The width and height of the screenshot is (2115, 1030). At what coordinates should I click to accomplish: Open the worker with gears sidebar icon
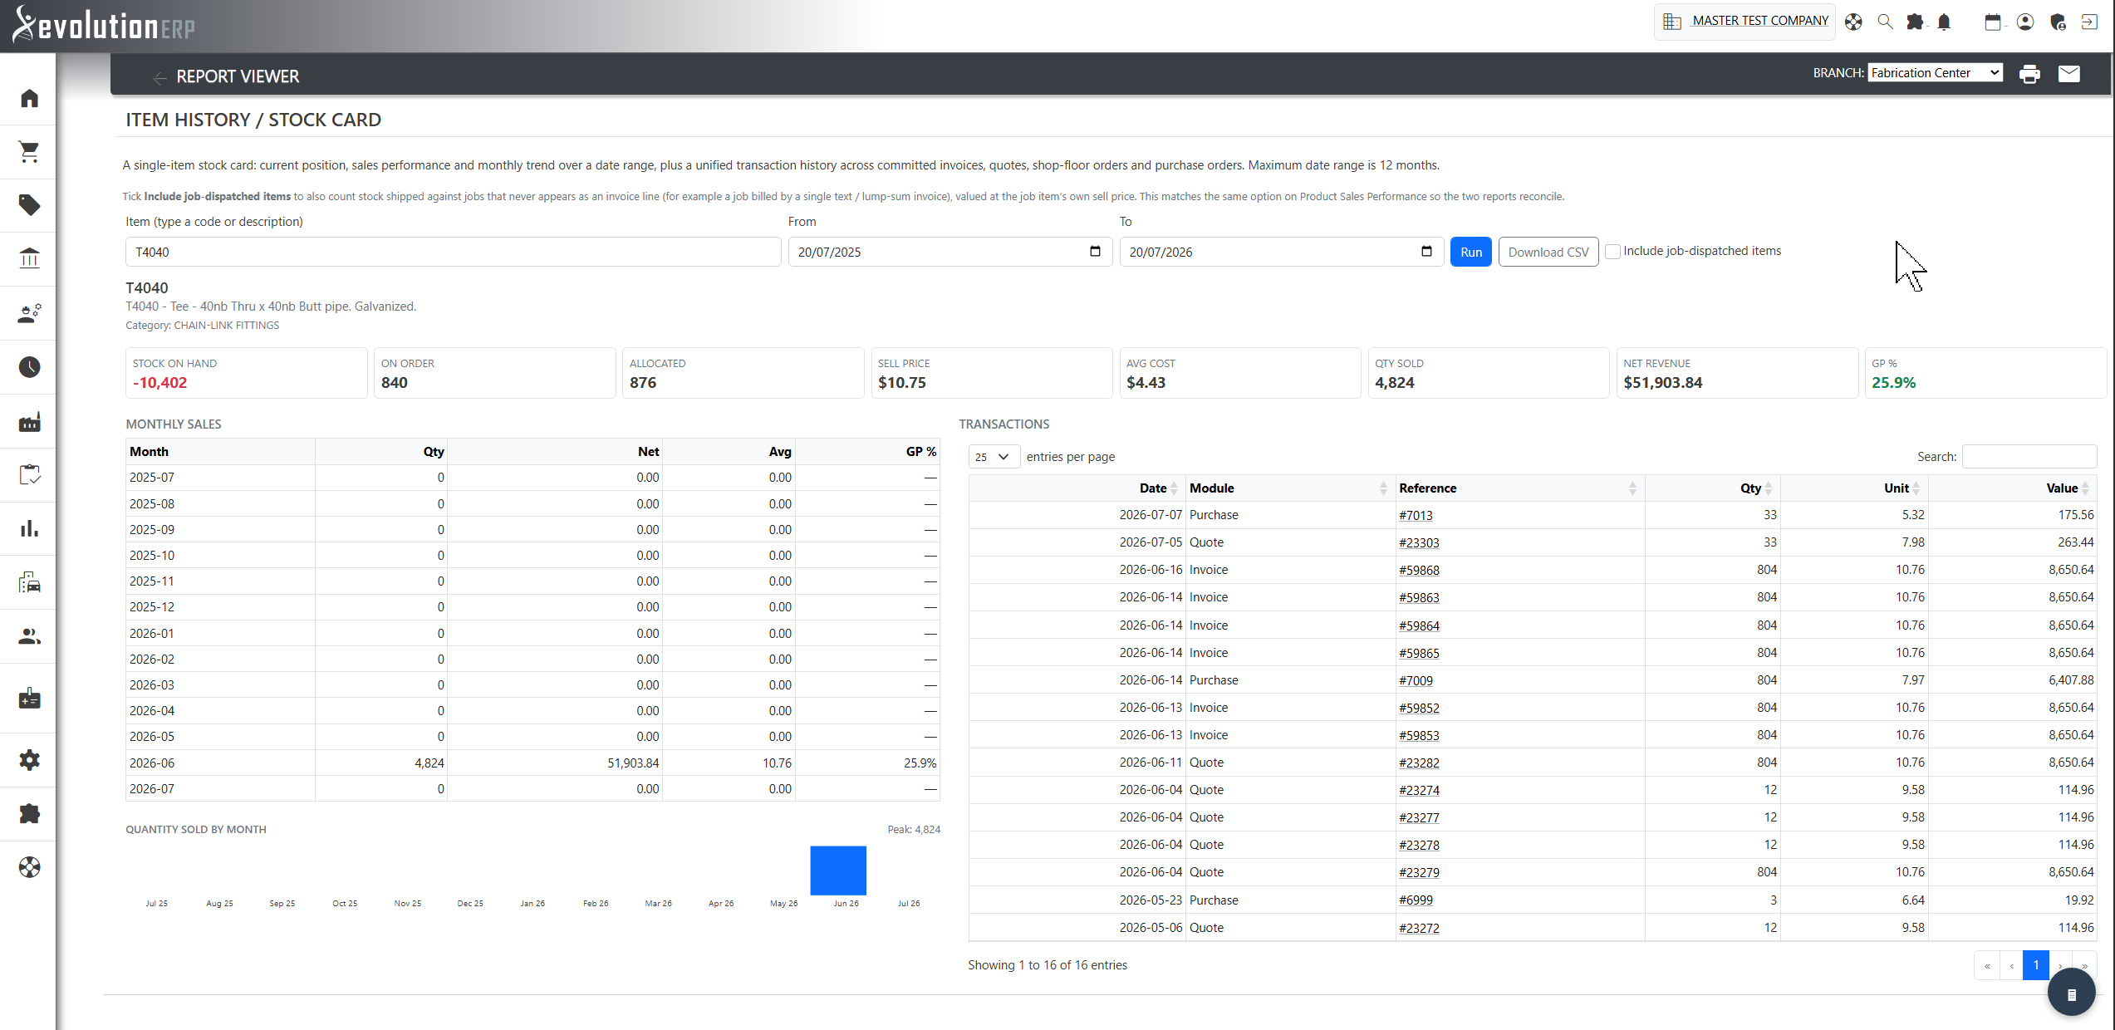29,313
